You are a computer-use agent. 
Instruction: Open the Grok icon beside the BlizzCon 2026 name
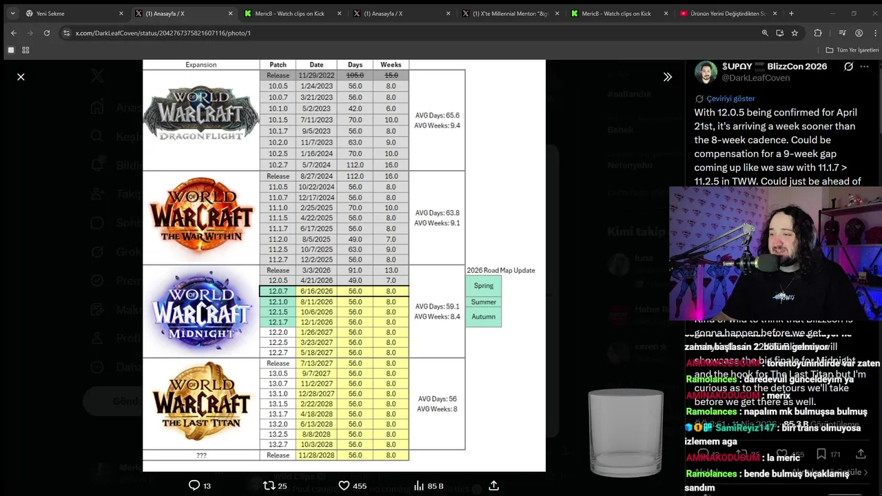848,67
